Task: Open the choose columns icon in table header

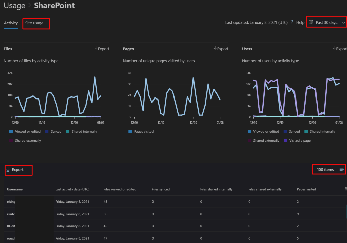Action: [x=345, y=189]
